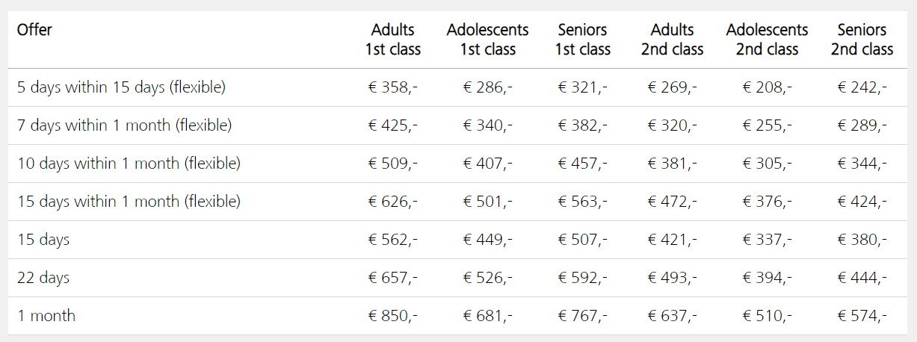Click the € 358,- adults 1st class price
Screen dimensions: 917x342
point(392,87)
